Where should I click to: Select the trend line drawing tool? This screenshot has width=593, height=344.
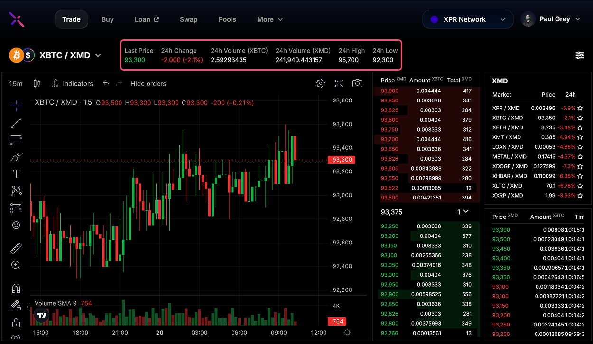16,123
